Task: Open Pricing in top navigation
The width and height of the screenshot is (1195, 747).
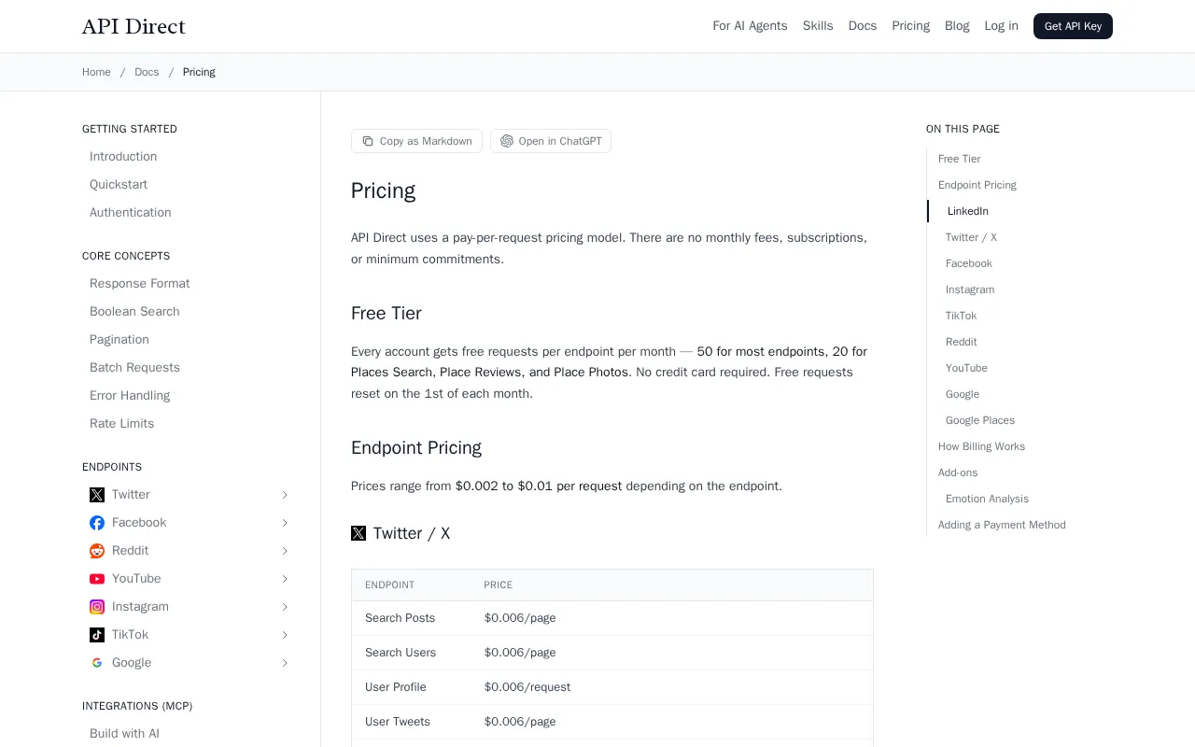Action: click(910, 26)
